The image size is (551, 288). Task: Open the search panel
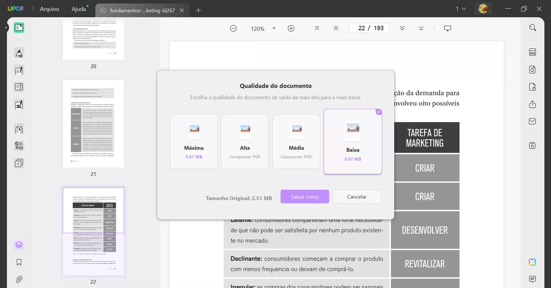[x=532, y=27]
